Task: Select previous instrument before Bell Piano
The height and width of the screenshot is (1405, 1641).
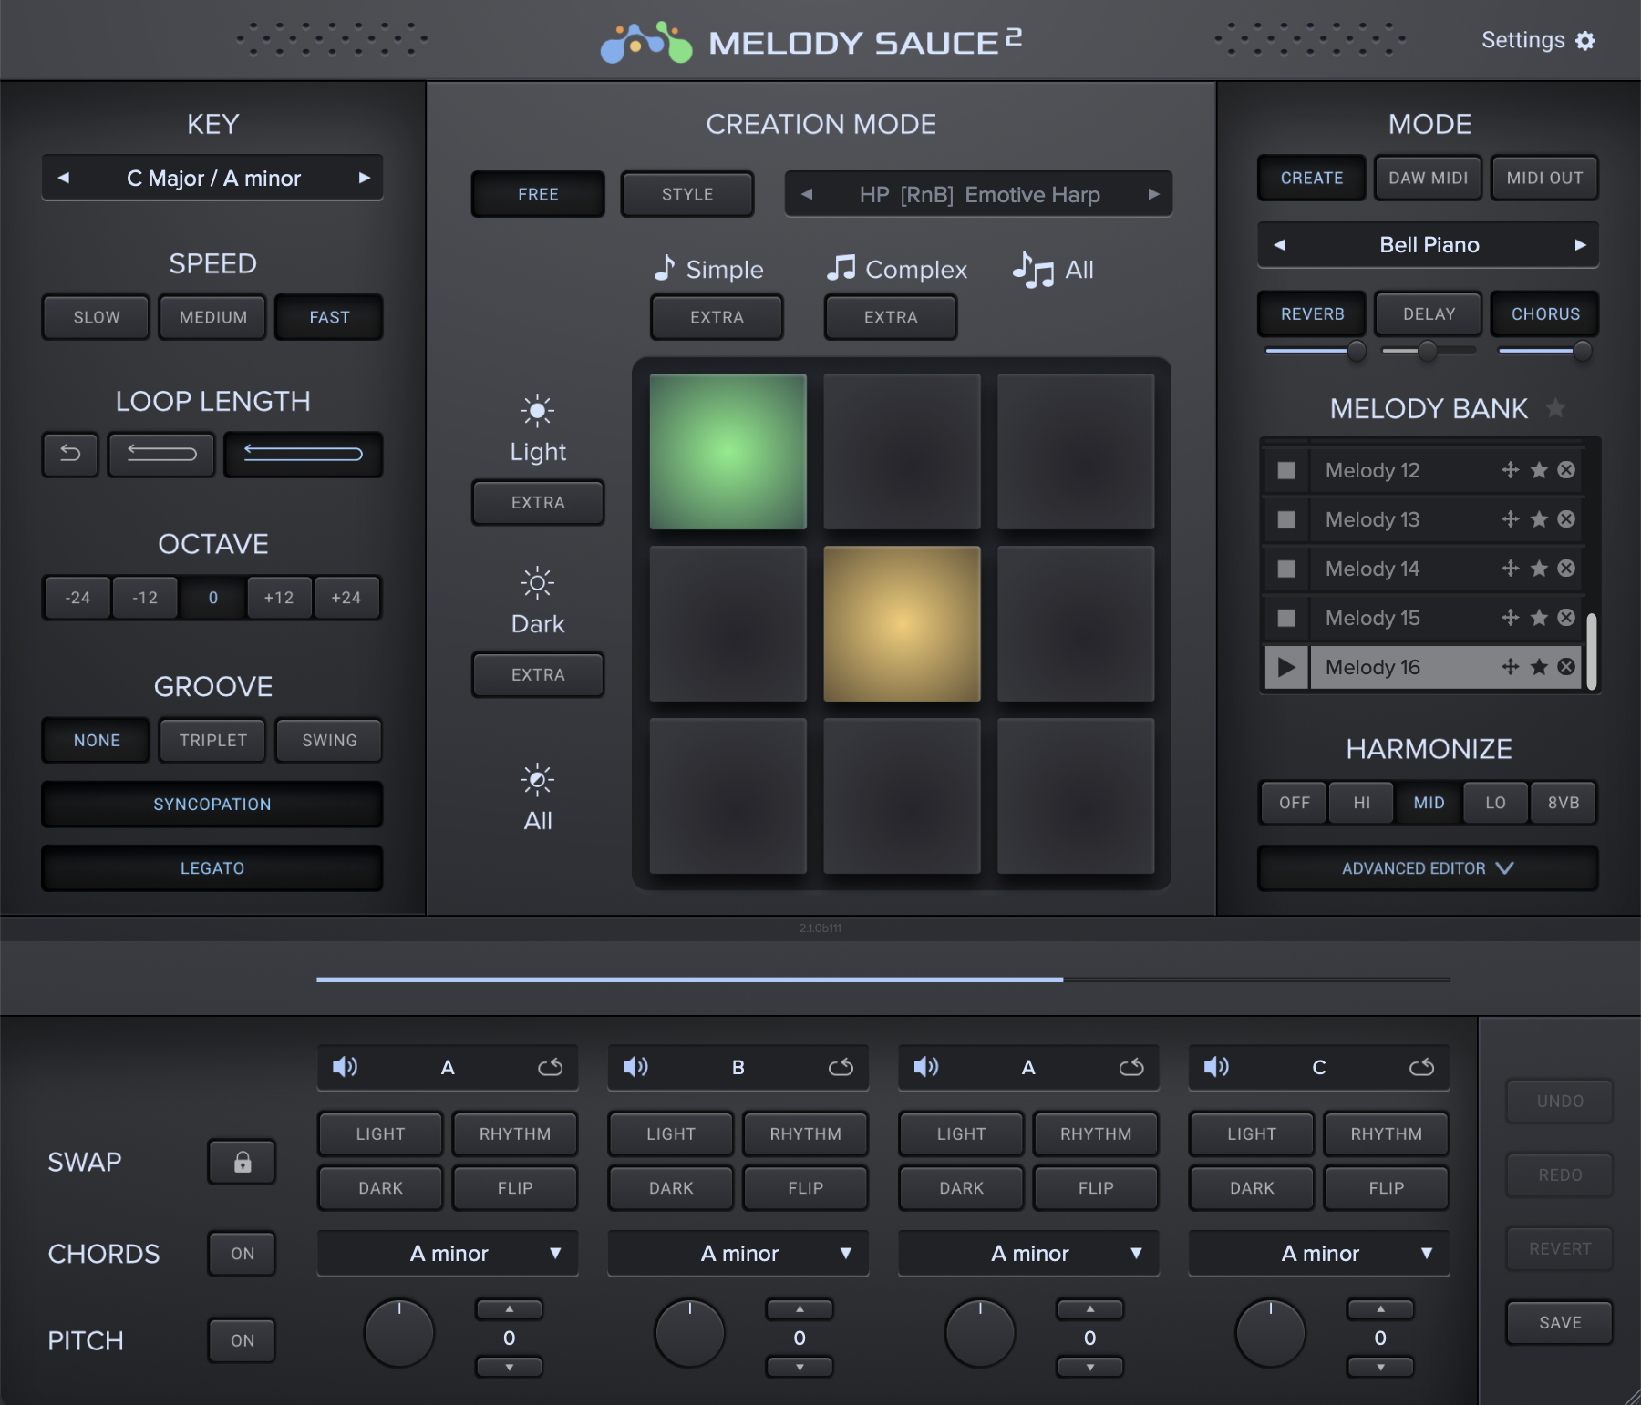Action: (1279, 245)
